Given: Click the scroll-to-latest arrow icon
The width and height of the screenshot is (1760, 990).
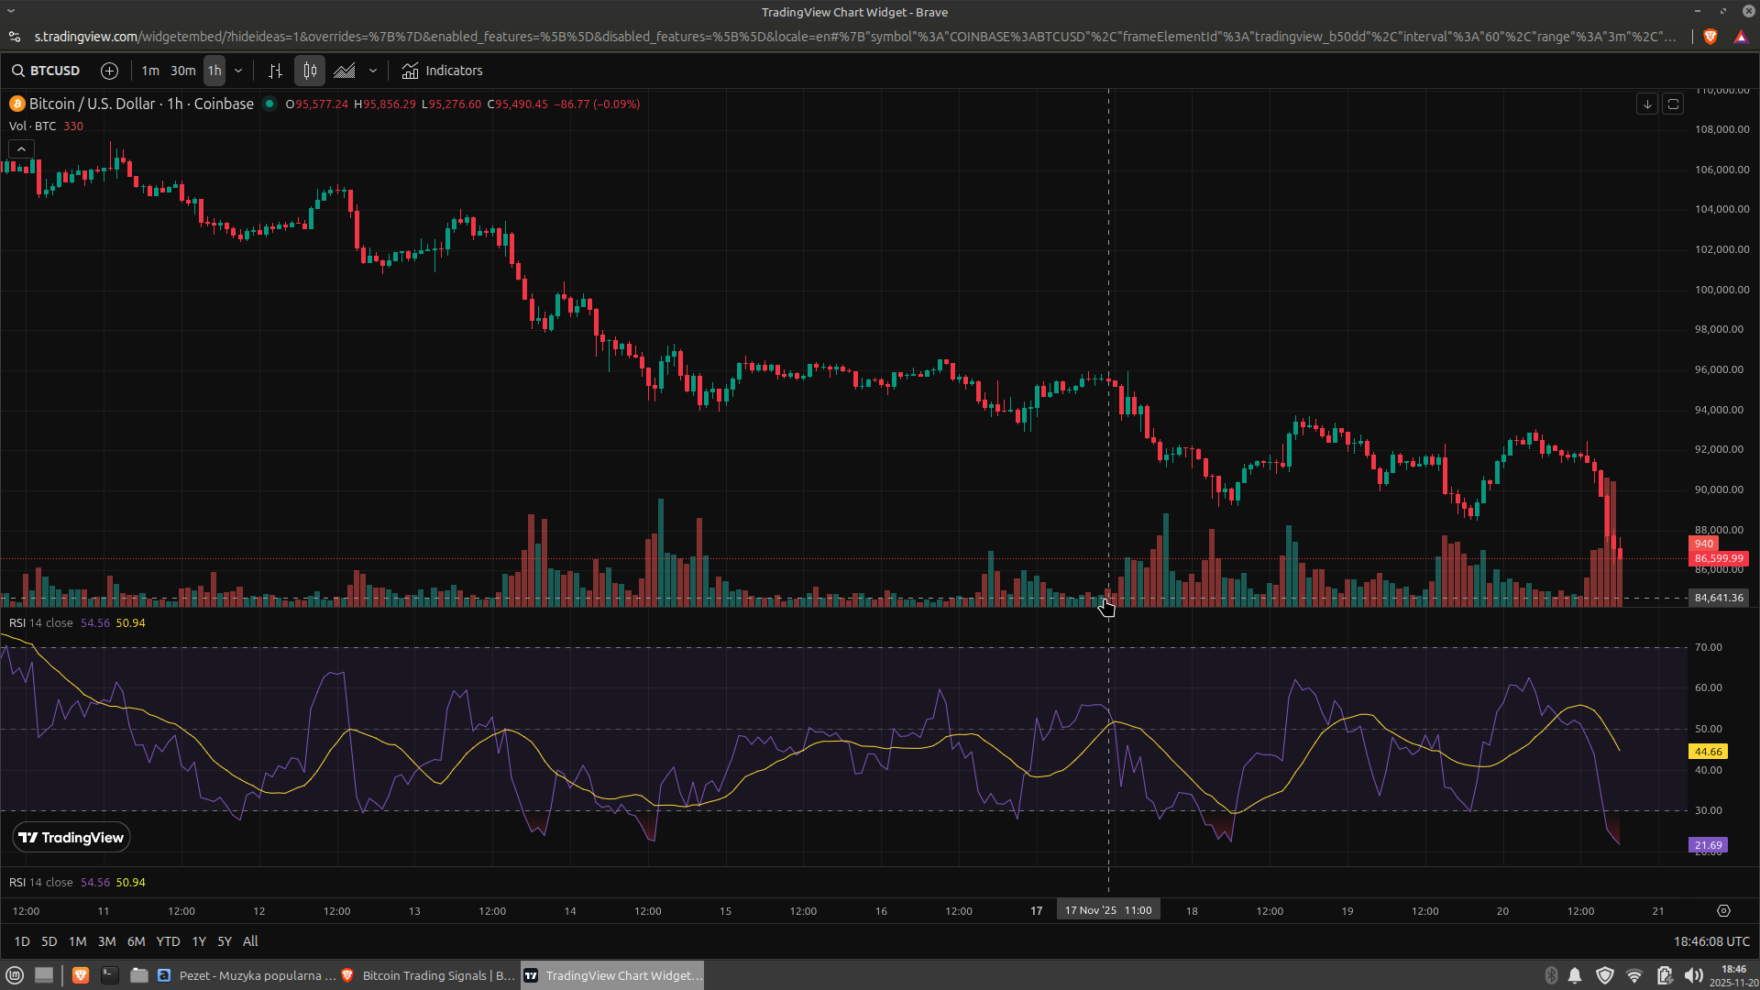Looking at the screenshot, I should 1647,104.
